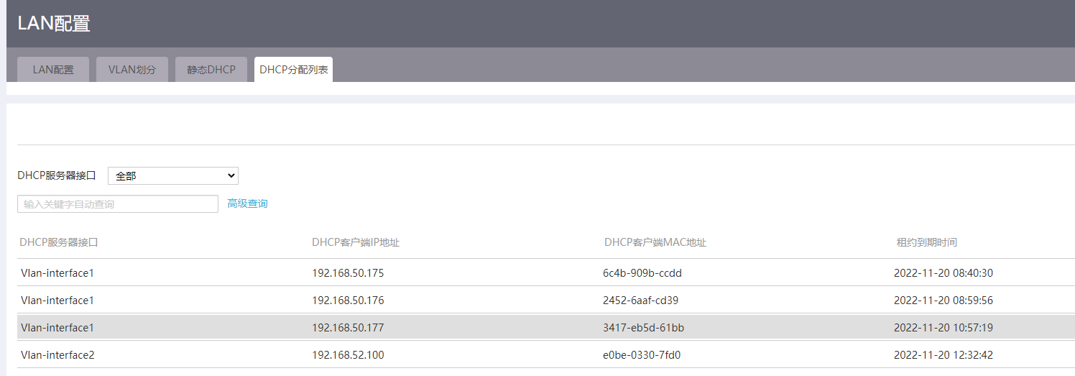Click the IP address 192.168.50.176 cell

click(x=348, y=301)
